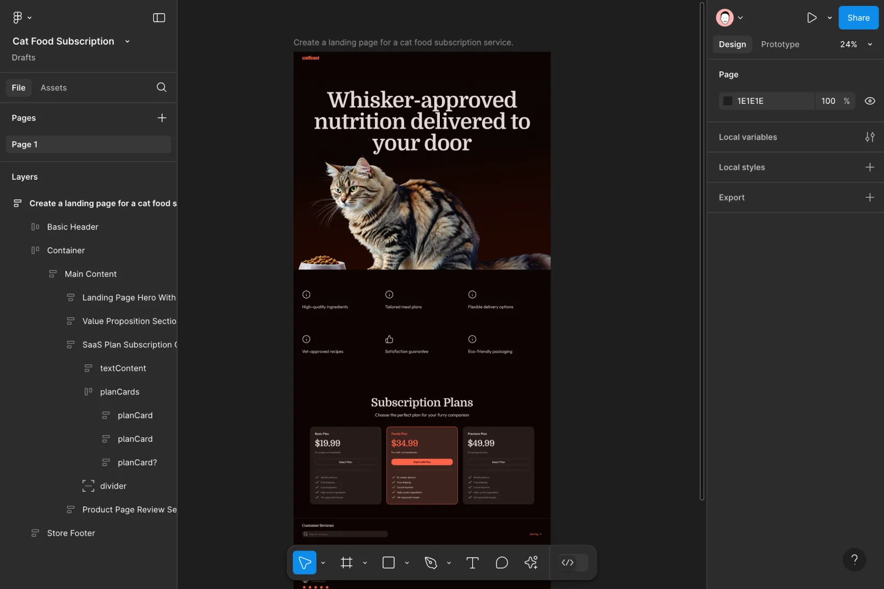Open the Help question mark button
884x589 pixels.
click(x=854, y=559)
